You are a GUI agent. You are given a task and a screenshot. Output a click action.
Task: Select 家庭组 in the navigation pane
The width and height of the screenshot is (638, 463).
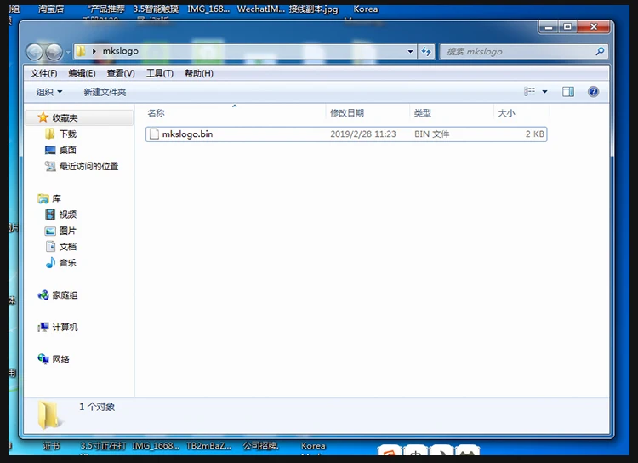coord(65,294)
